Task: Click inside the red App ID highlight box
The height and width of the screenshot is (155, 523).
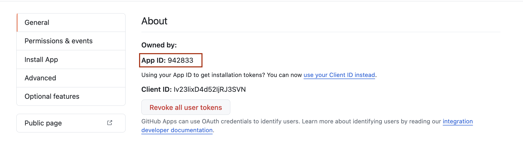Action: click(x=171, y=60)
